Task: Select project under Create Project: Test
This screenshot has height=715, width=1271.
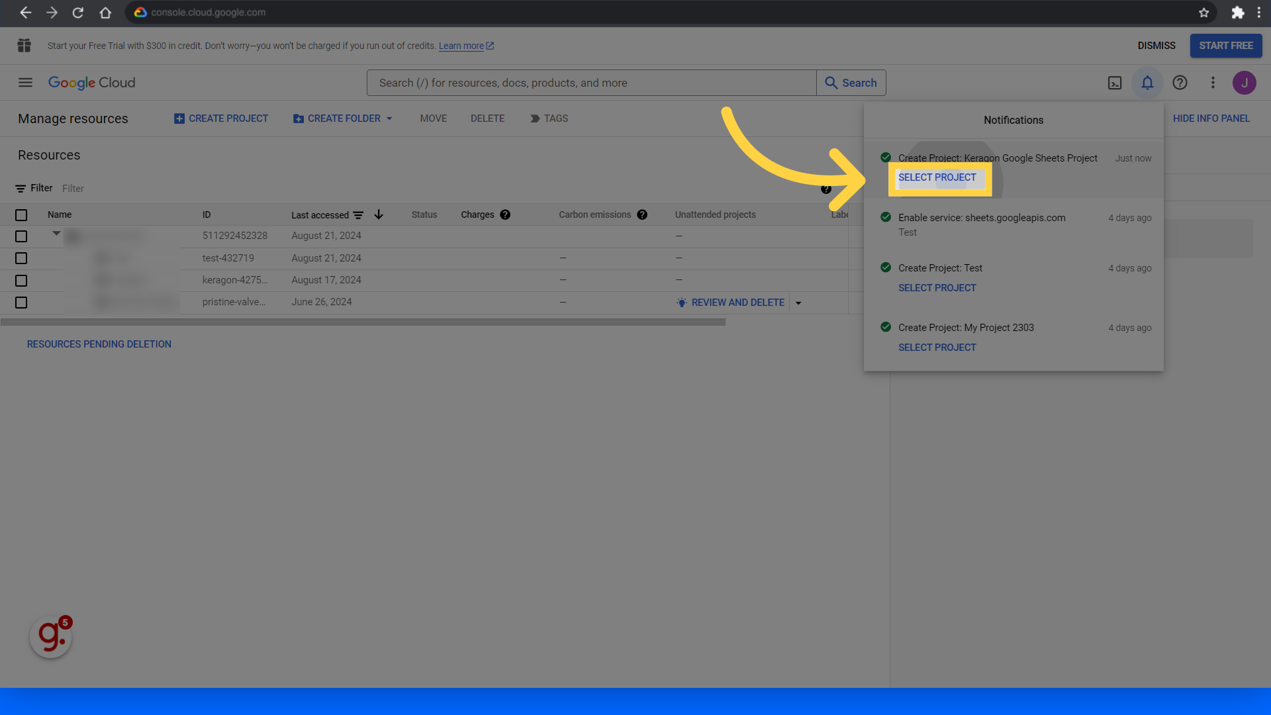Action: click(937, 288)
